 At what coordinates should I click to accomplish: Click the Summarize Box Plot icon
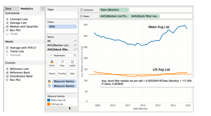click(x=7, y=30)
